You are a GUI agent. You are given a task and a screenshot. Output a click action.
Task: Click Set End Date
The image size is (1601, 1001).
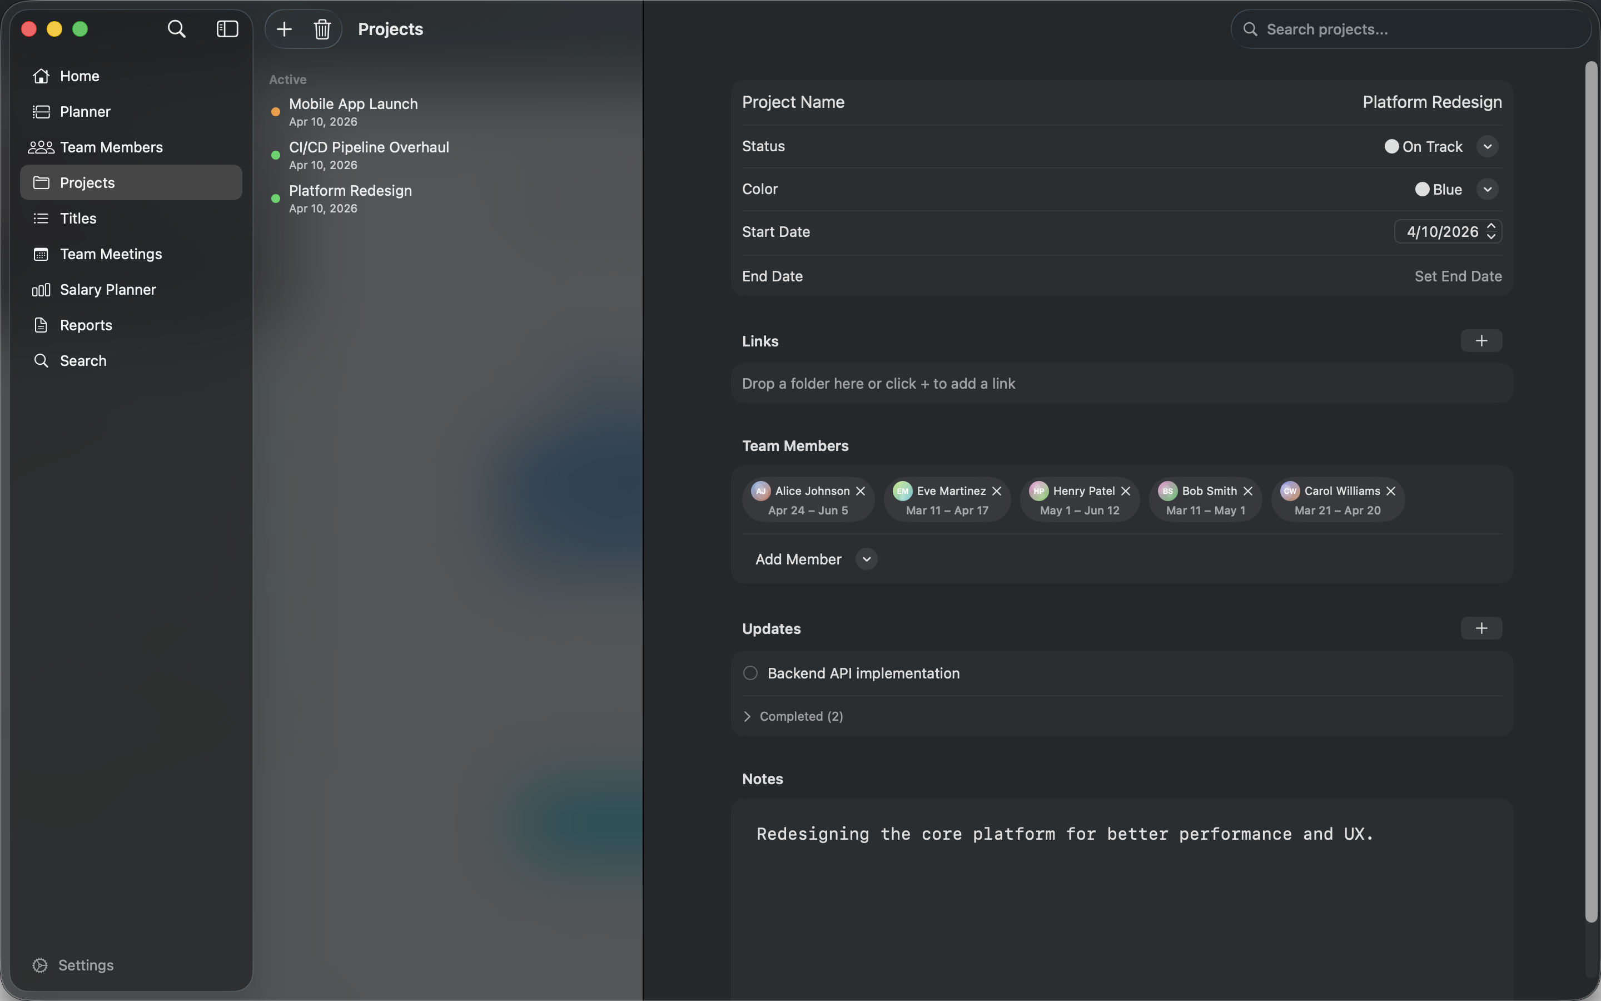point(1458,276)
